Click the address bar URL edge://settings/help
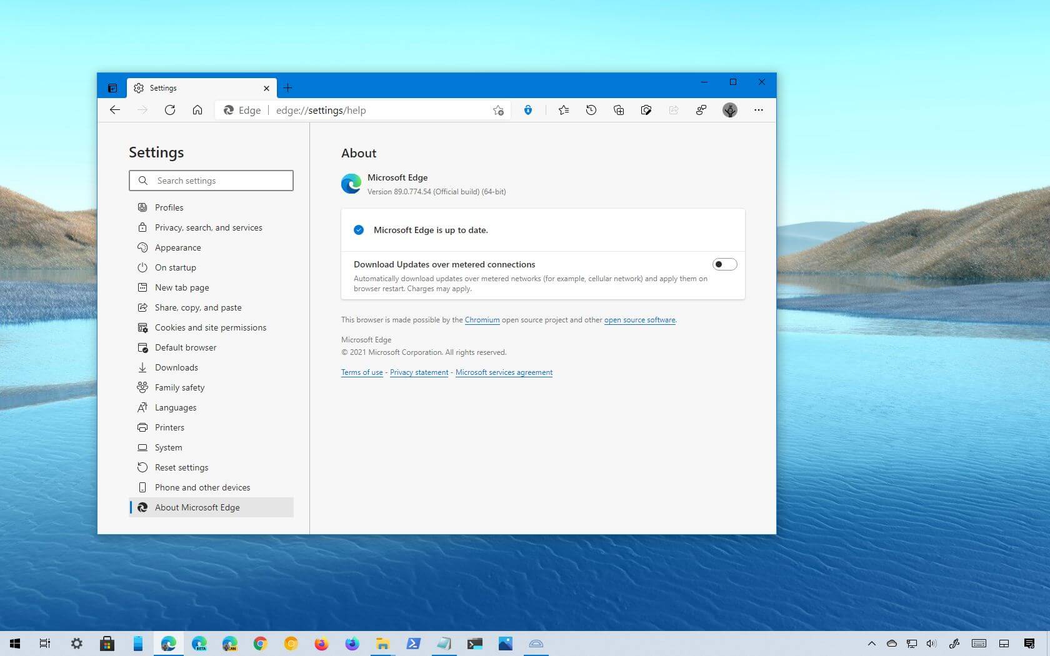 [x=321, y=110]
